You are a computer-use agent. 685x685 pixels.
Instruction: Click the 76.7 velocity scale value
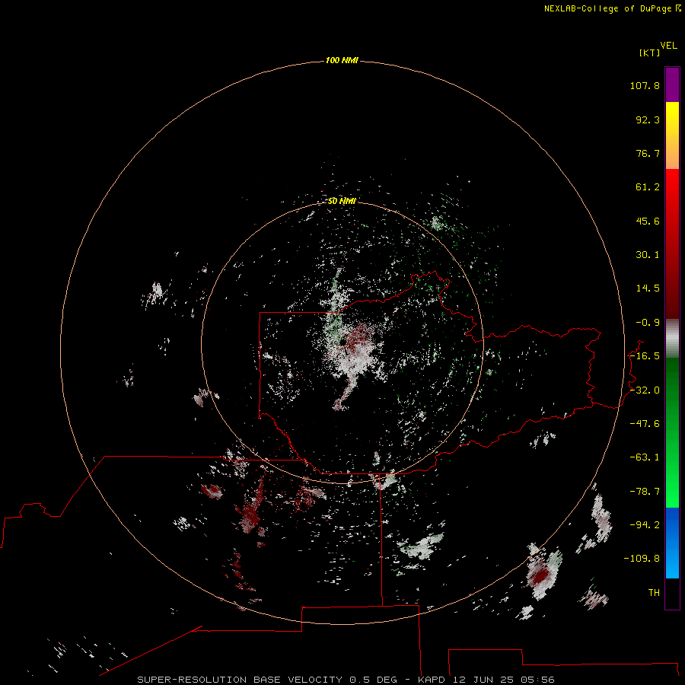coord(648,153)
